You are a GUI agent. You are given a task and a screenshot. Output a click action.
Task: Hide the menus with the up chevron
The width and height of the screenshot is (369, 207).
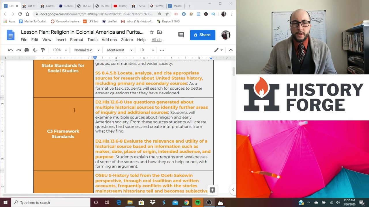[x=231, y=50]
